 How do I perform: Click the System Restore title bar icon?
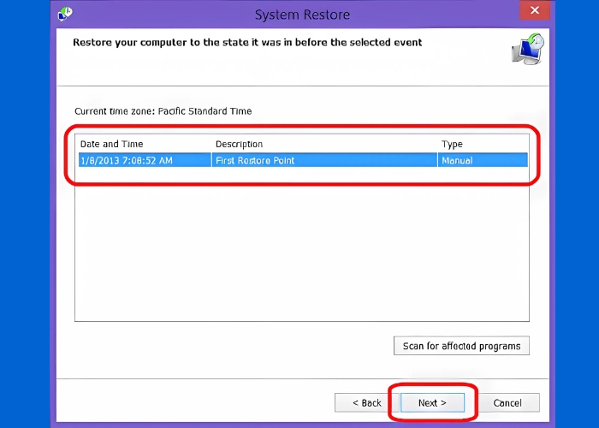click(65, 14)
